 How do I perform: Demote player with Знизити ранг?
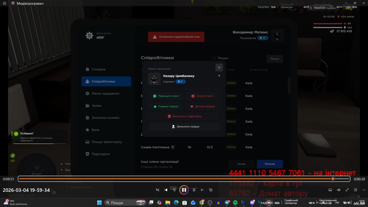[202, 96]
